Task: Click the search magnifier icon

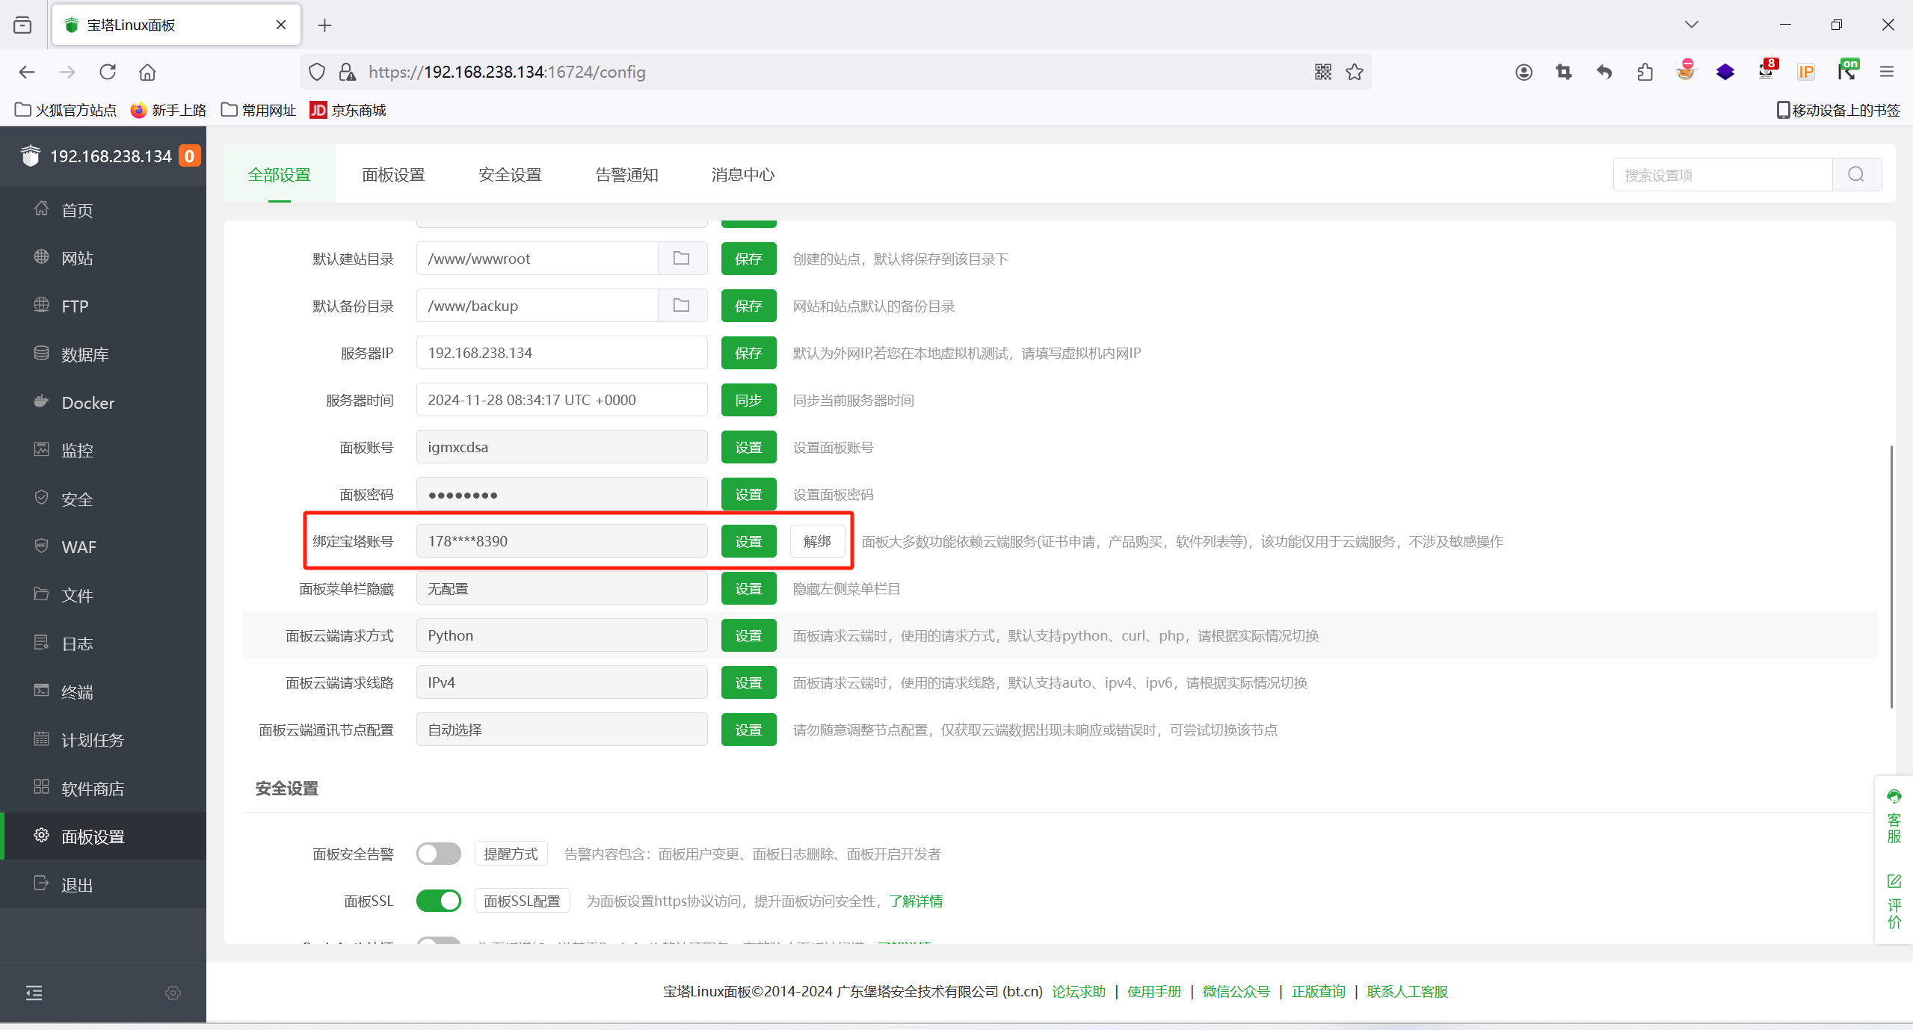Action: point(1855,175)
